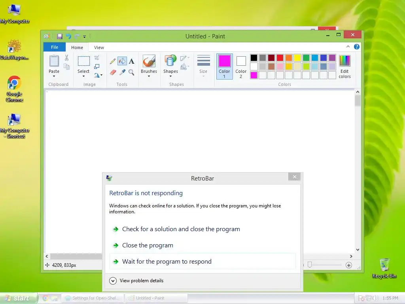Click the horizontal scrollbar right arrow
The image size is (405, 304).
(x=351, y=256)
